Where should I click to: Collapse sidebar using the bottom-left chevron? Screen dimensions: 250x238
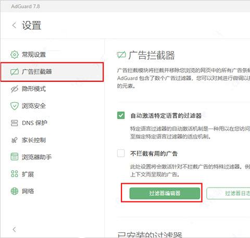click(14, 229)
